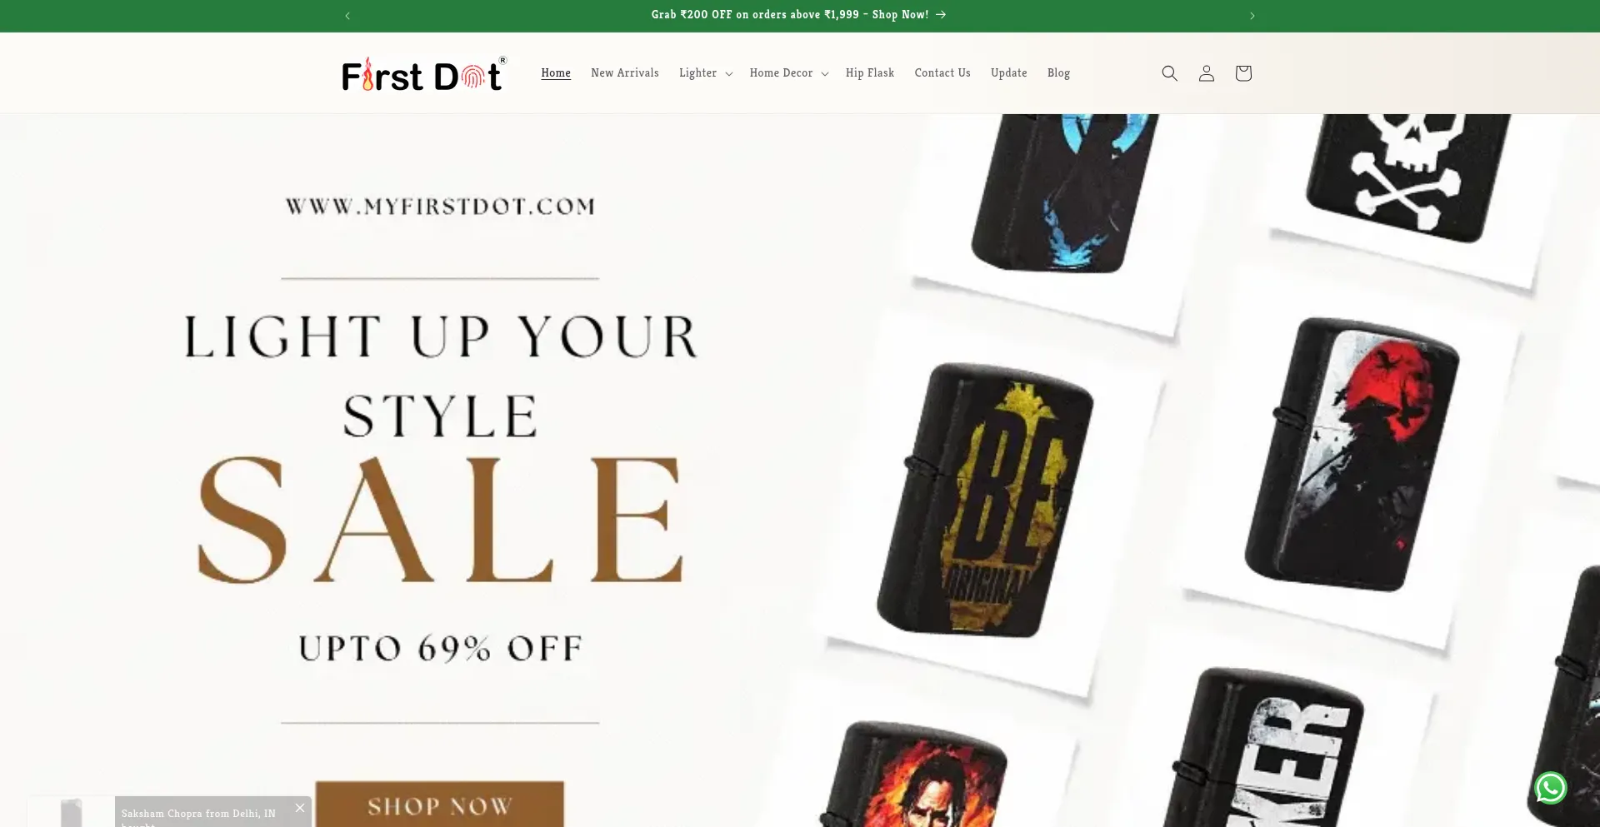
Task: Open the search magnifier icon
Action: pos(1169,73)
